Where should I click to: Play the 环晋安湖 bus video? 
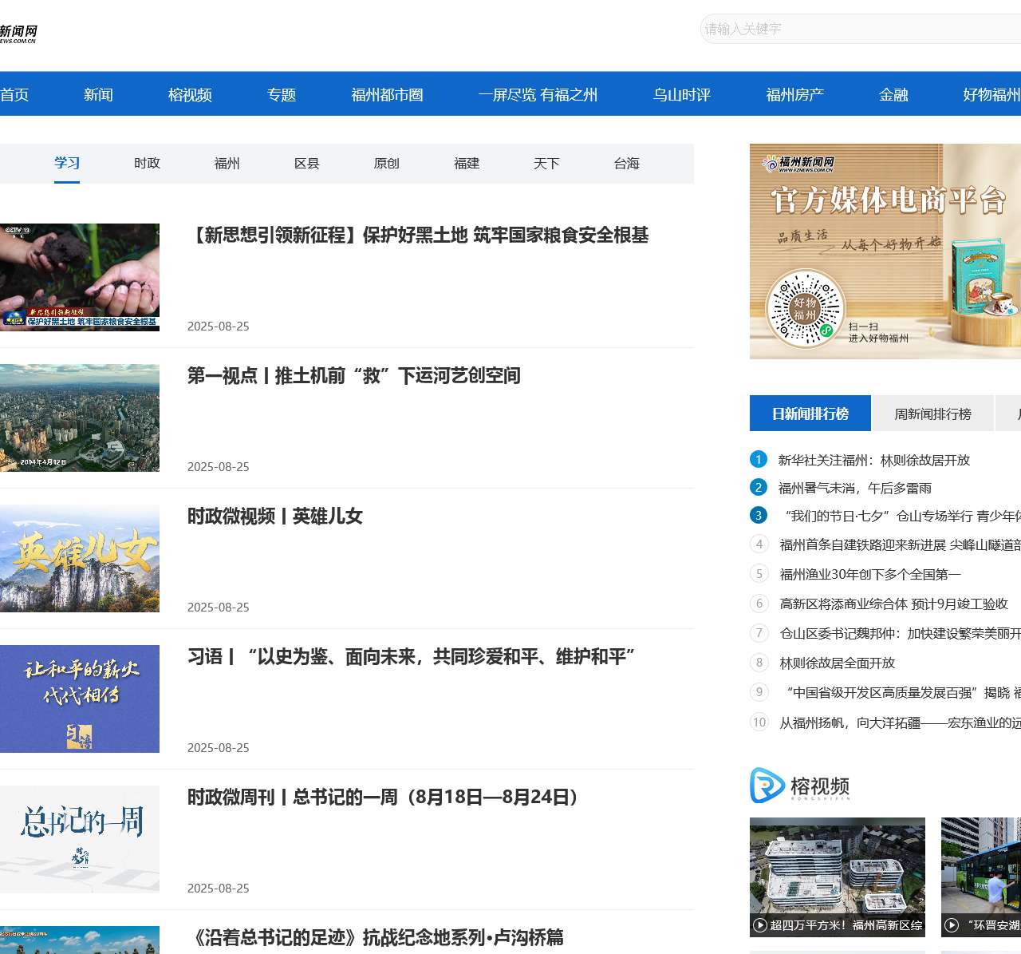click(x=980, y=877)
